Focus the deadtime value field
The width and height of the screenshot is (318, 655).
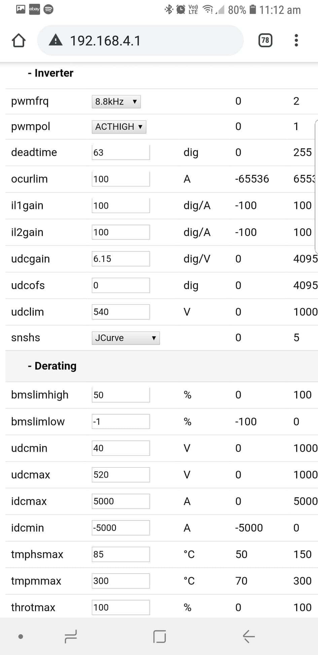(x=121, y=152)
